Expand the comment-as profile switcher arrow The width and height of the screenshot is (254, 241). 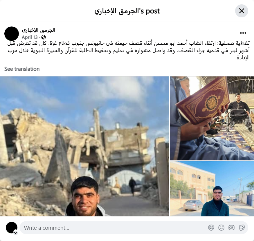click(16, 233)
